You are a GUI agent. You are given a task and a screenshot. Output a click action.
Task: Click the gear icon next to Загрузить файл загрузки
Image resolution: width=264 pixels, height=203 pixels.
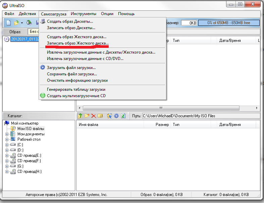pos(42,67)
